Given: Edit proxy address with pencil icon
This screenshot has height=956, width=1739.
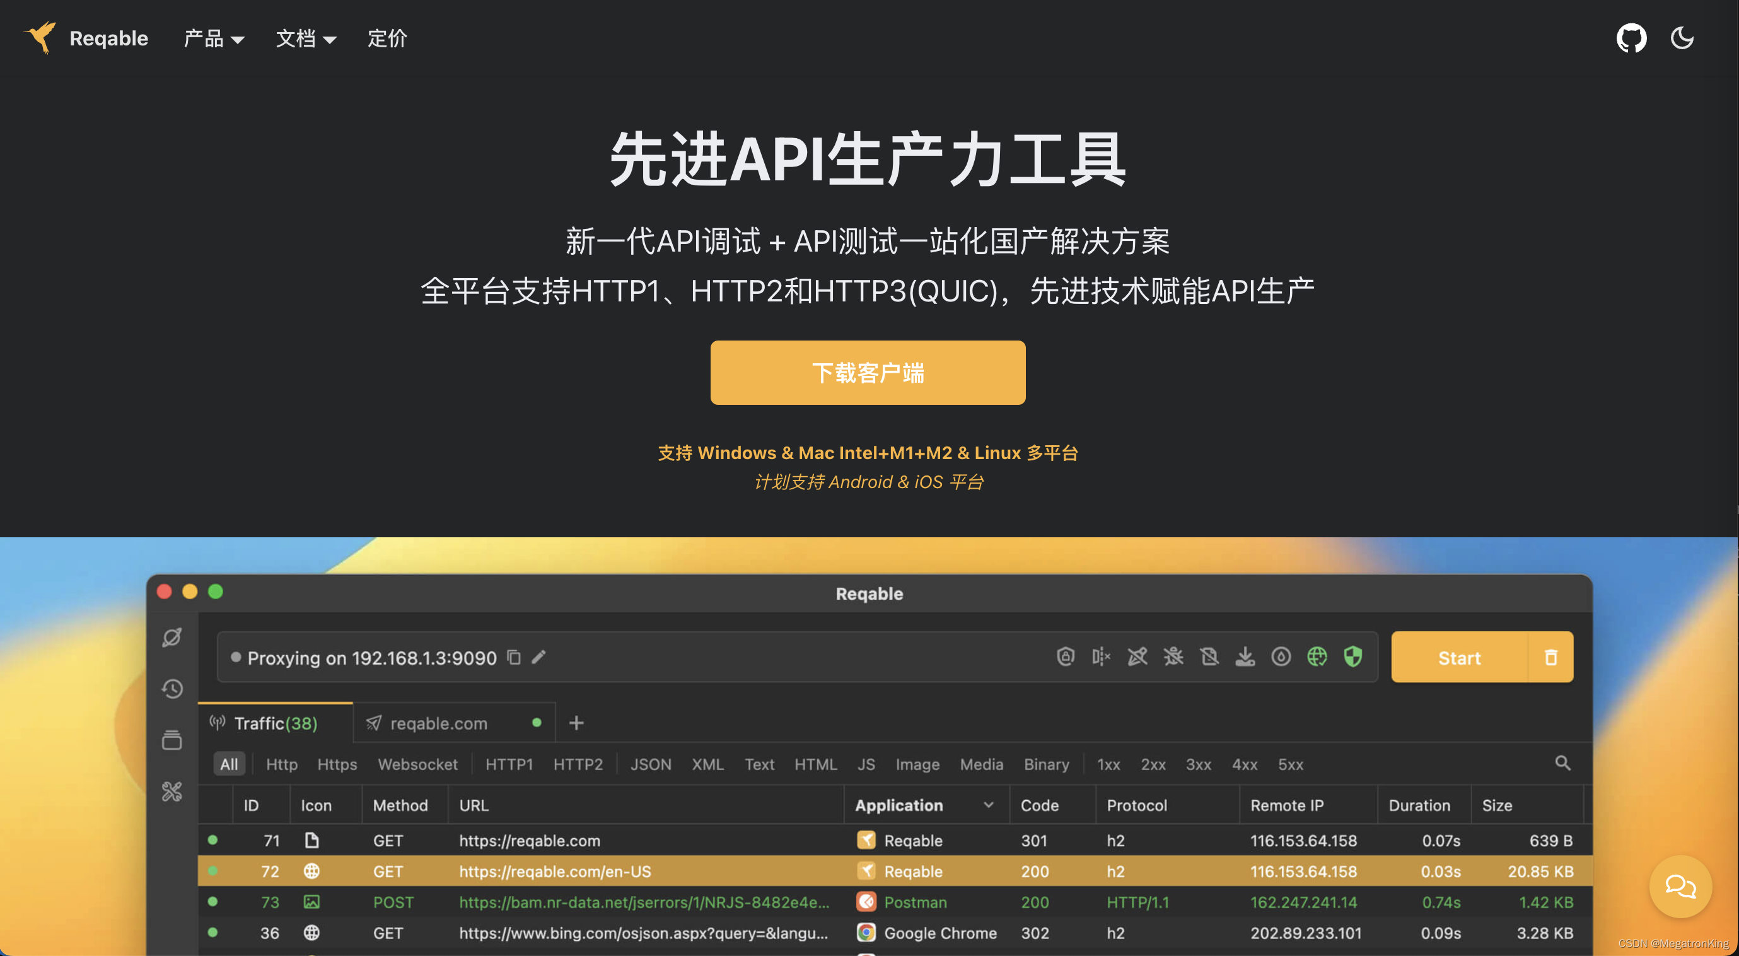Looking at the screenshot, I should click(538, 657).
